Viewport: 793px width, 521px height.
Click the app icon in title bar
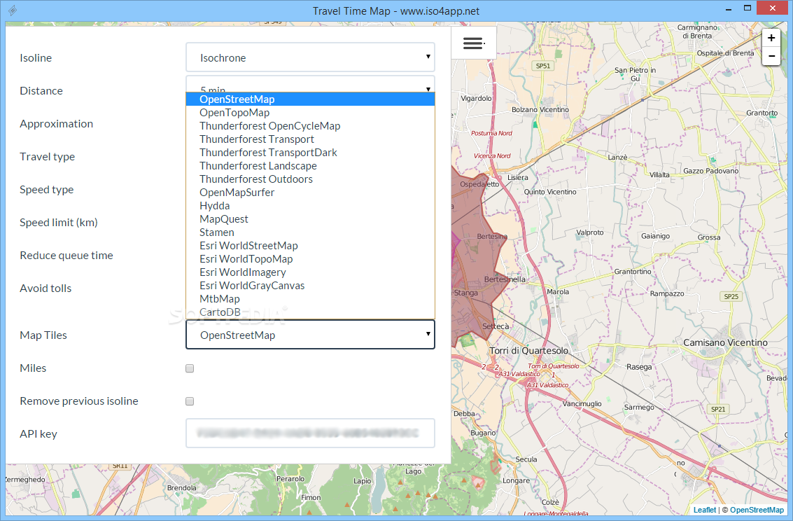point(13,10)
